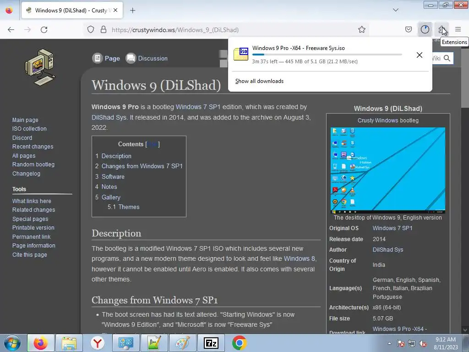Click the wiki search magnifier icon
Viewport: 469px width, 352px height.
tap(447, 58)
